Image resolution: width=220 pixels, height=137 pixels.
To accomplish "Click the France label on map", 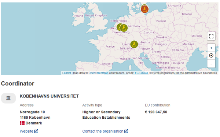I will point(110,47).
